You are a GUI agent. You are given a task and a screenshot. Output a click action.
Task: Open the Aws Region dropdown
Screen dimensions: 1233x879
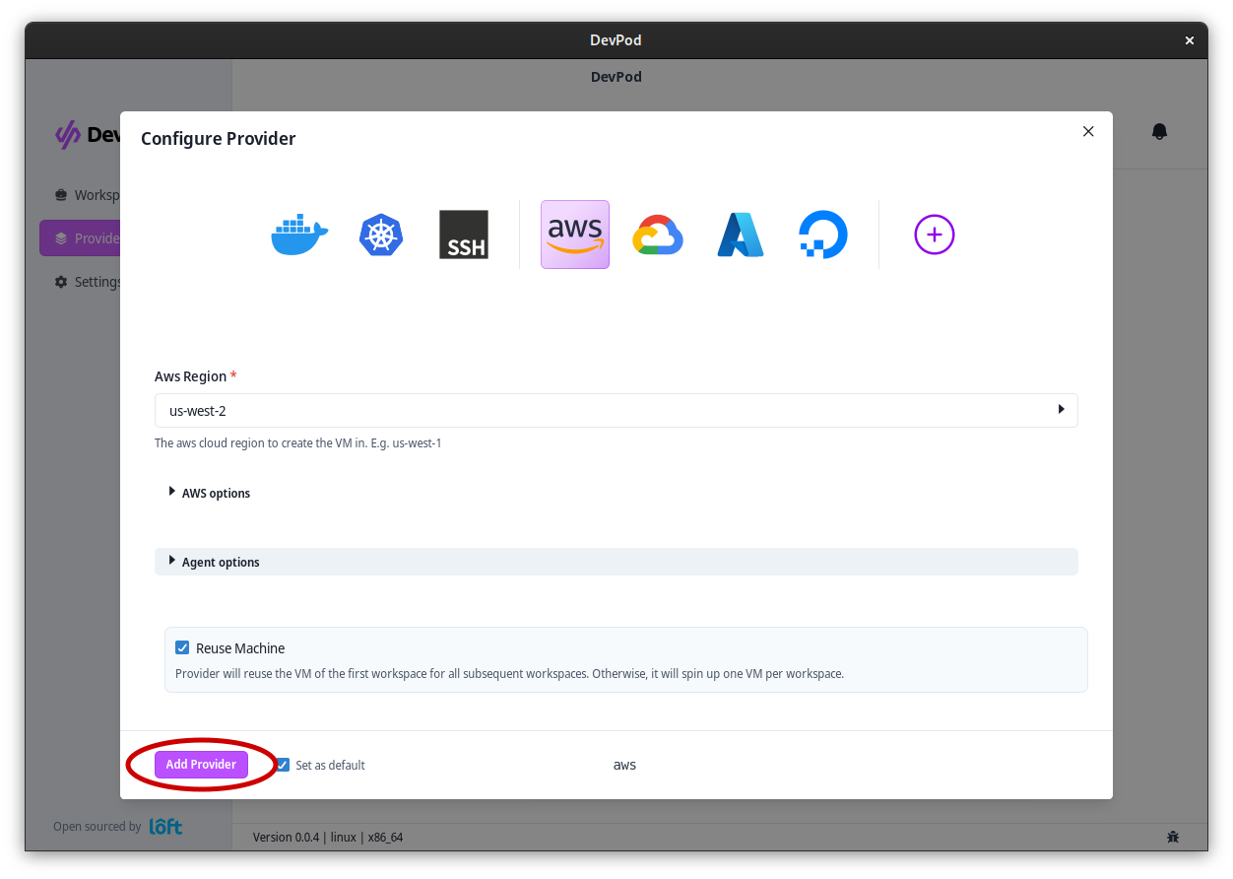pos(616,410)
